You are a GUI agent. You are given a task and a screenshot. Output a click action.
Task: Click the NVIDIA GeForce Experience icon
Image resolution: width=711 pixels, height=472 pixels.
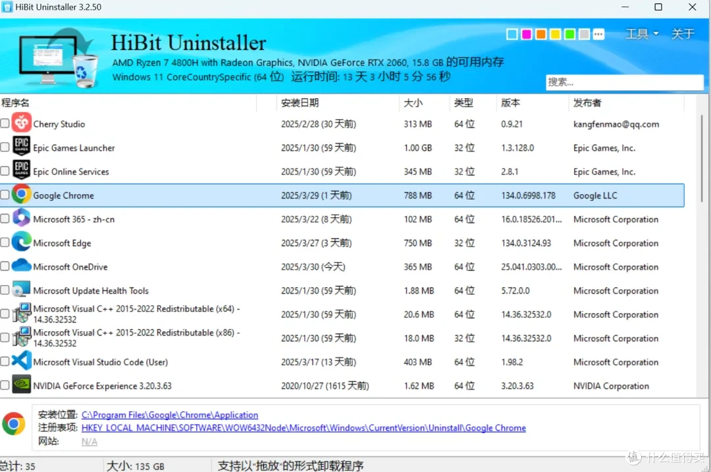coord(21,384)
